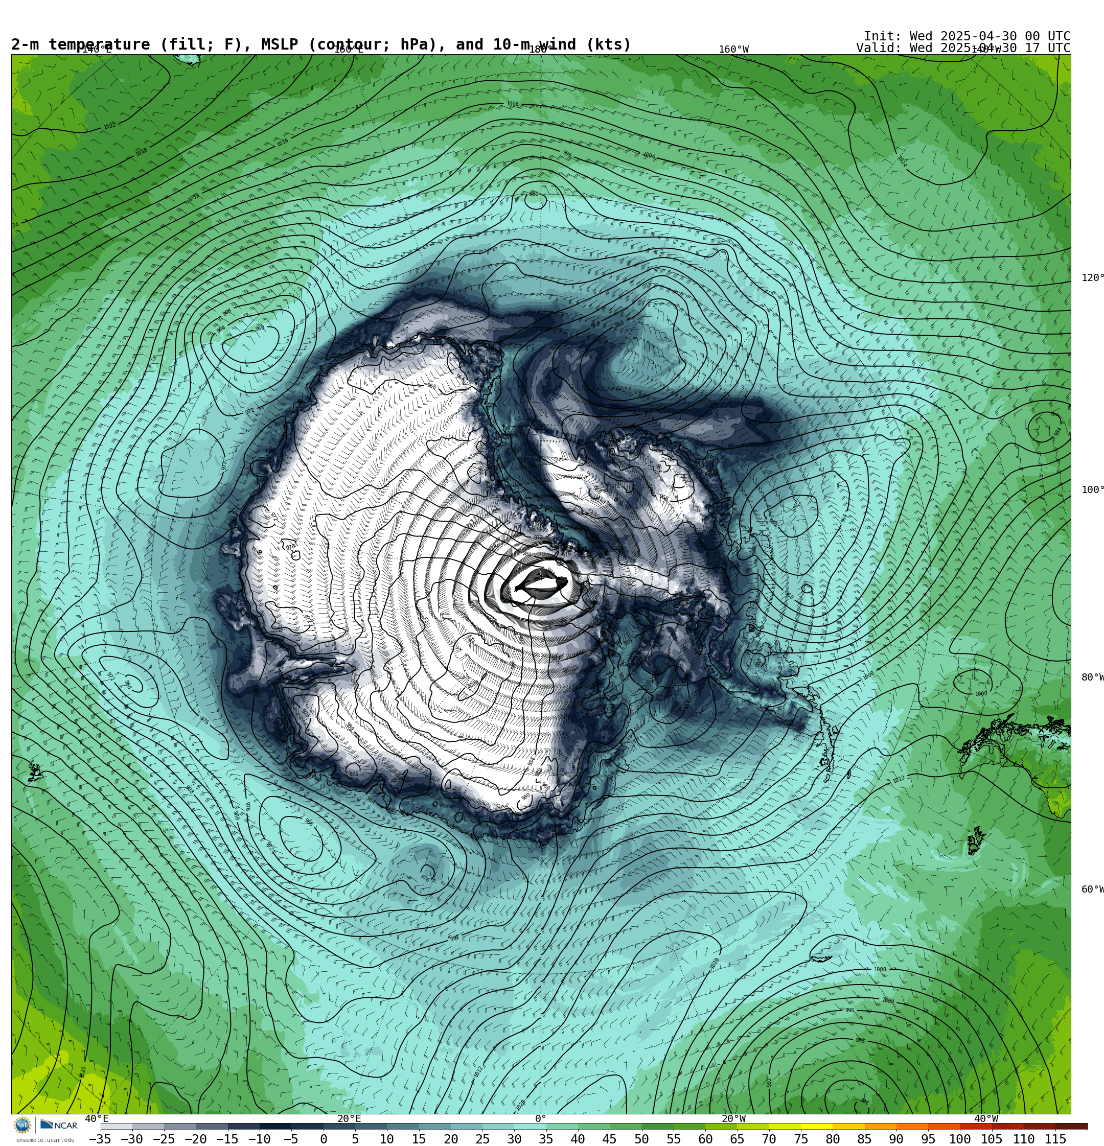This screenshot has width=1104, height=1146.
Task: Open the ensemble.ucar.edu link
Action: (45, 1140)
